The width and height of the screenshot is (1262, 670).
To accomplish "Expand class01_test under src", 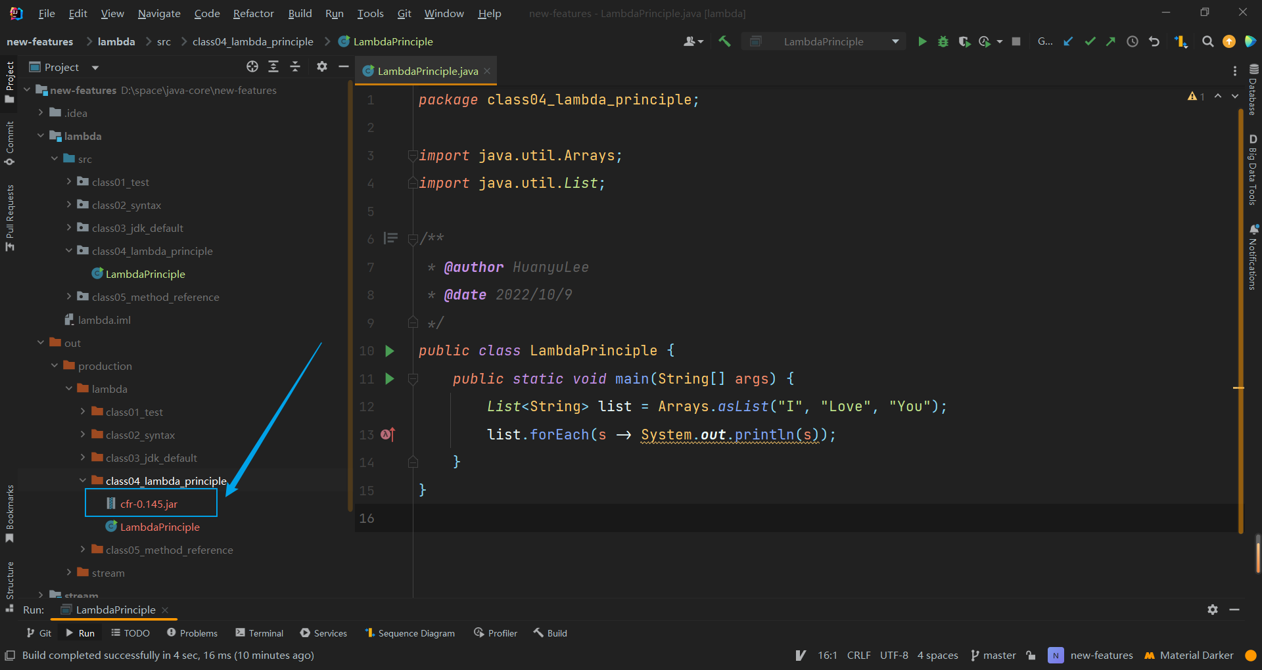I will (x=69, y=181).
